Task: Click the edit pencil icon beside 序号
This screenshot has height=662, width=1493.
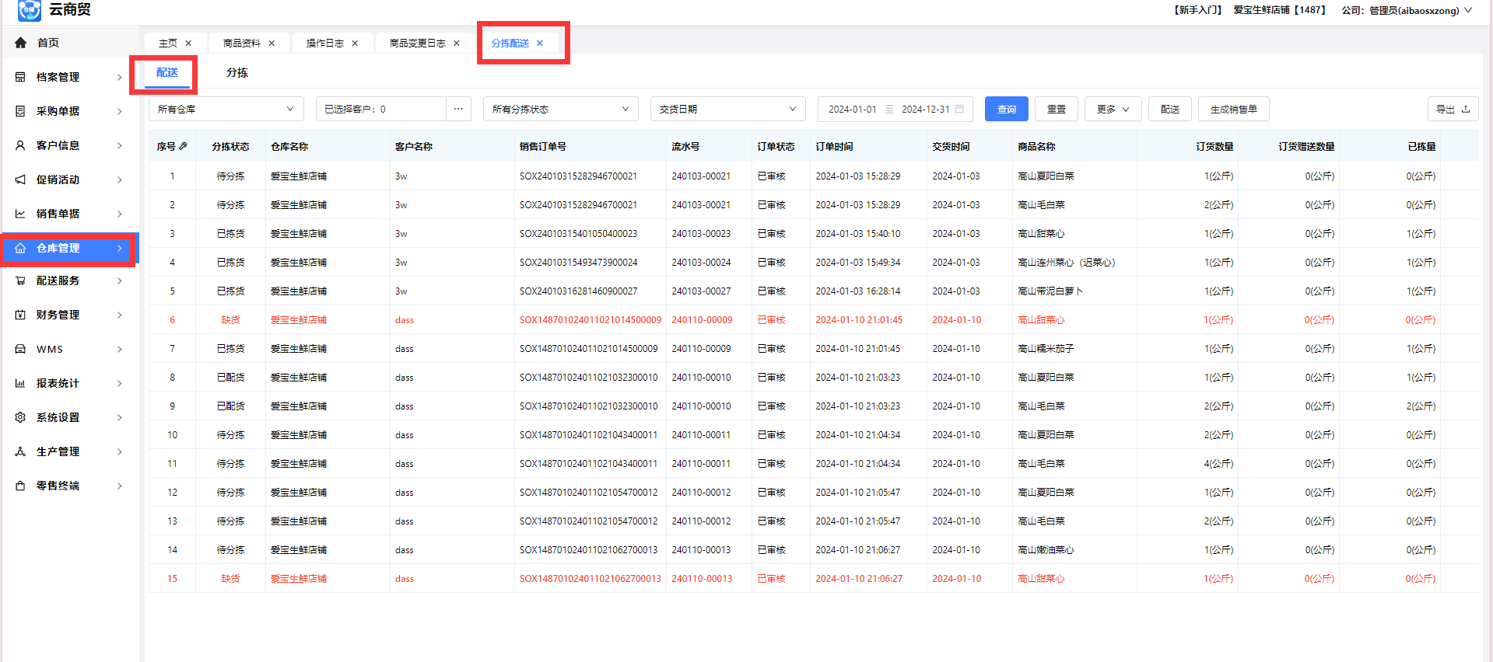Action: 183,146
